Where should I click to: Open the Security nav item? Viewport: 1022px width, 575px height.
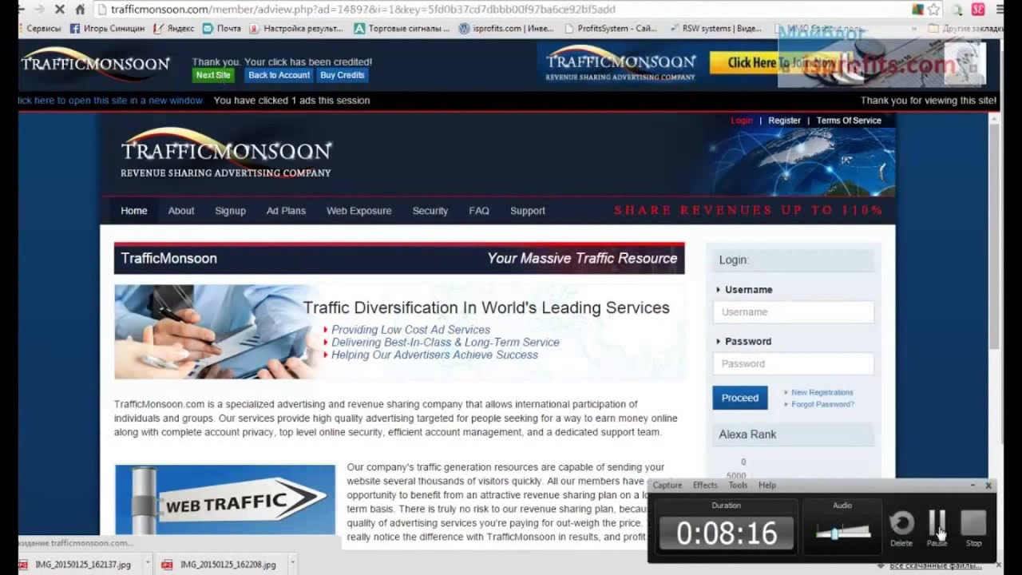click(430, 211)
